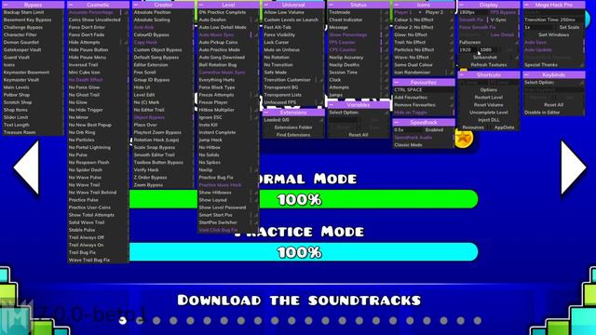Screen dimensions: 596x335
Task: Click Refresh Textures button
Action: (x=488, y=65)
